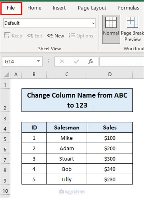
Task: Click the Enter checkmark formula bar icon
Action: 76,62
